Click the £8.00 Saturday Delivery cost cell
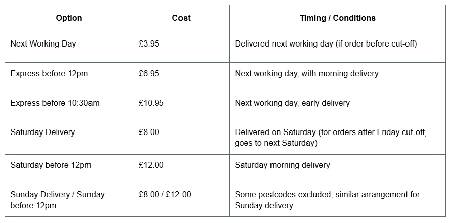This screenshot has height=223, width=452. (x=149, y=132)
